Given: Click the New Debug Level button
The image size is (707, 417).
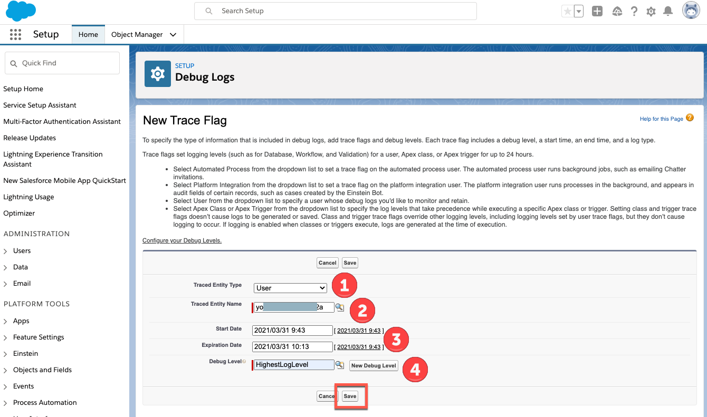Looking at the screenshot, I should pos(374,365).
